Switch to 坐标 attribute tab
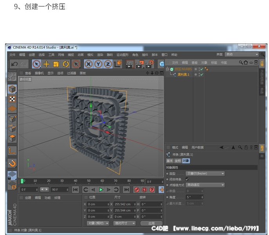269x235 pixels. click(x=178, y=161)
